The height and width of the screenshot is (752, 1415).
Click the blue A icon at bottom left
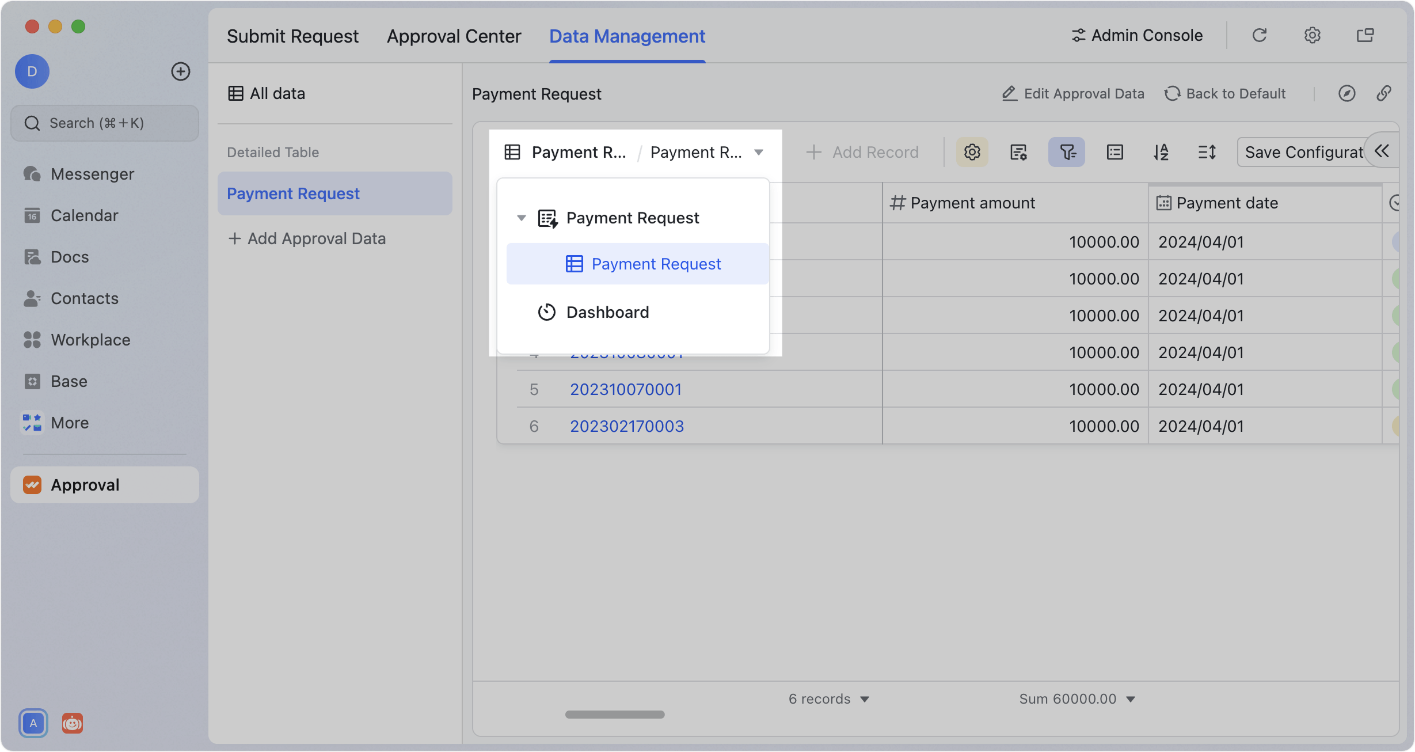[33, 723]
